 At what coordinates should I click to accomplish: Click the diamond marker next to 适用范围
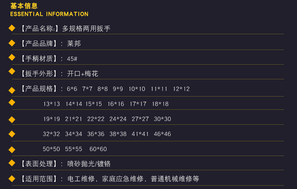click(x=12, y=178)
